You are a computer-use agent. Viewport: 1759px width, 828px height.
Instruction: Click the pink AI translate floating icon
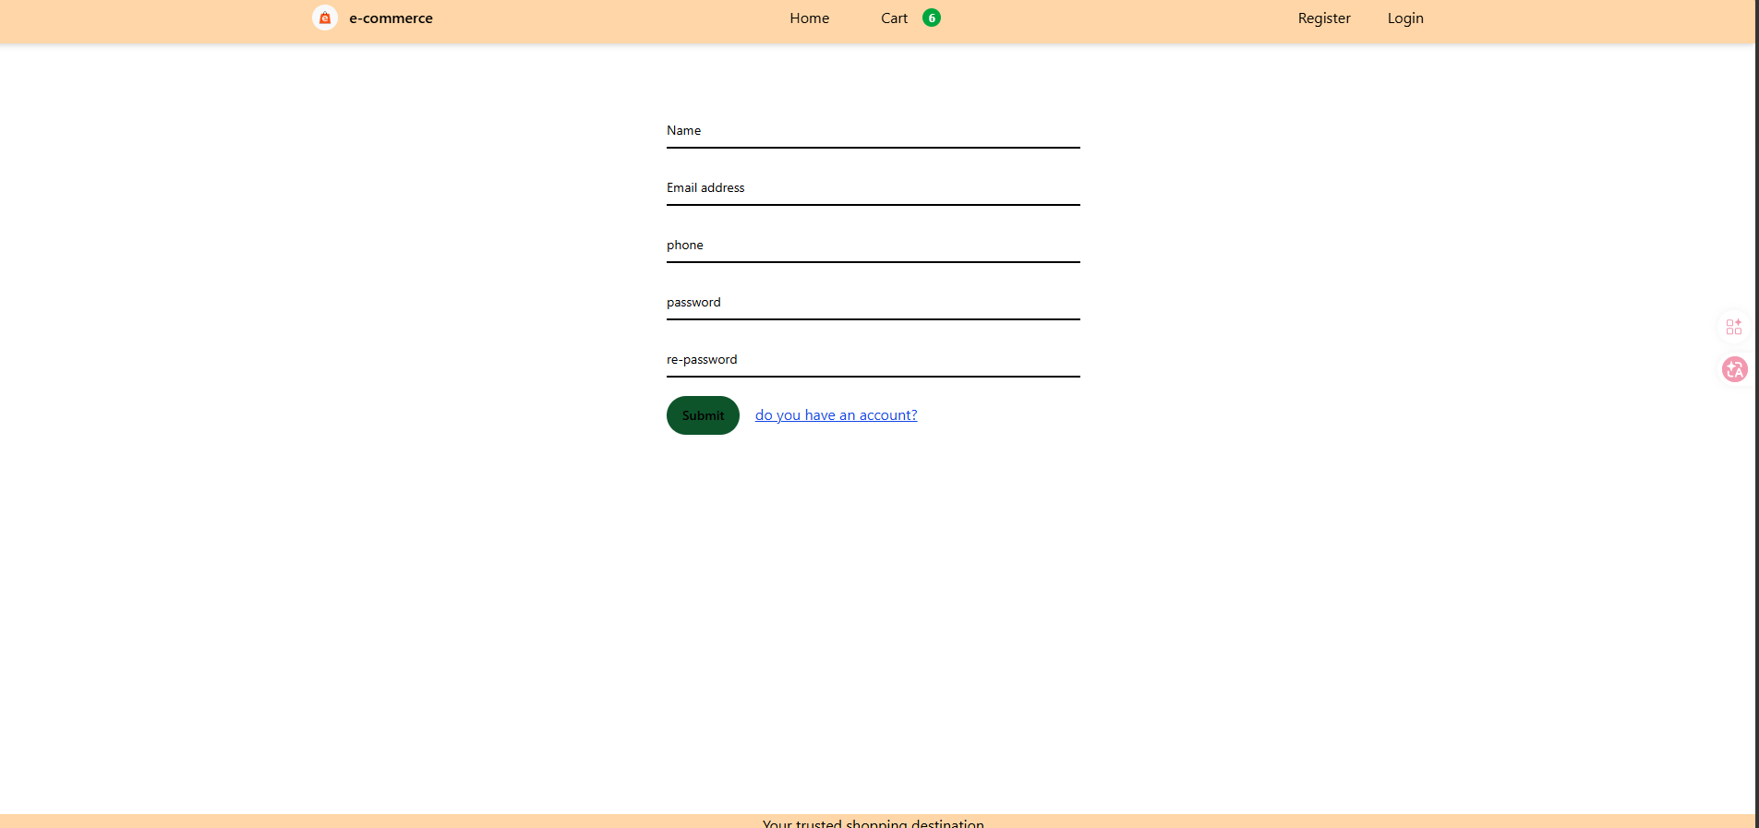pyautogui.click(x=1734, y=369)
